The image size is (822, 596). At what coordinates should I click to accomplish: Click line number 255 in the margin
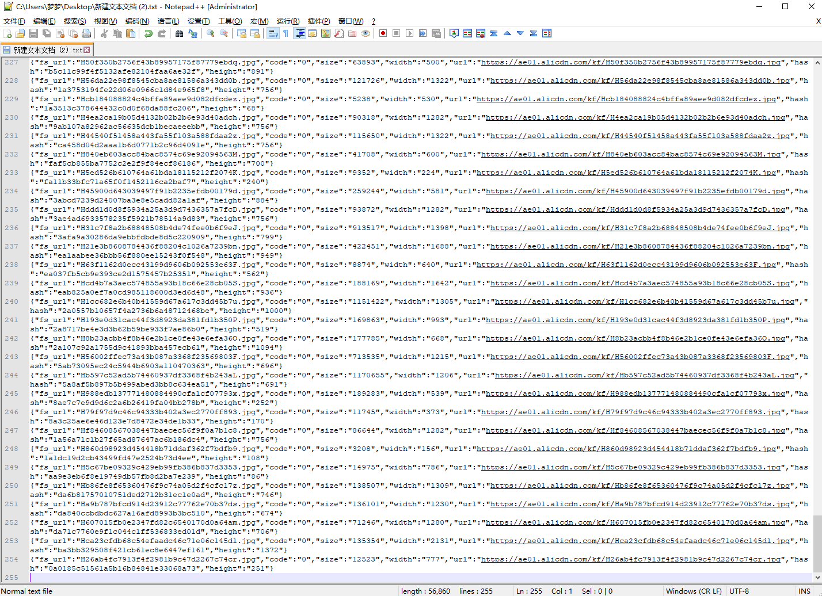(x=12, y=578)
